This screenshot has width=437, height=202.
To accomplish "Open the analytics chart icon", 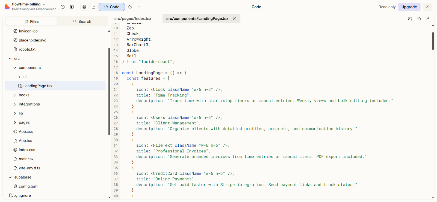I will 94,7.
